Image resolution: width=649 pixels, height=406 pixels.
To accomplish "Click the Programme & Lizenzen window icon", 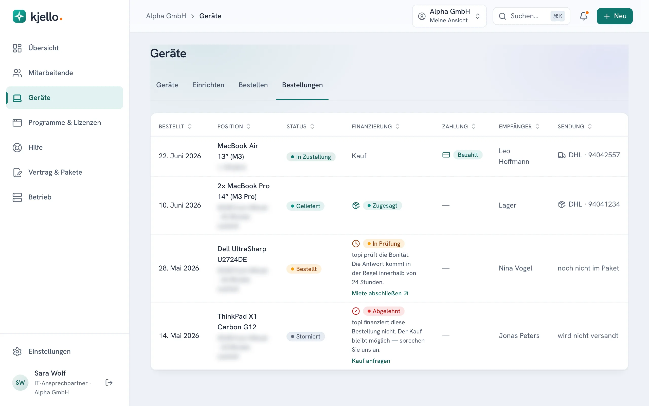I will tap(17, 123).
